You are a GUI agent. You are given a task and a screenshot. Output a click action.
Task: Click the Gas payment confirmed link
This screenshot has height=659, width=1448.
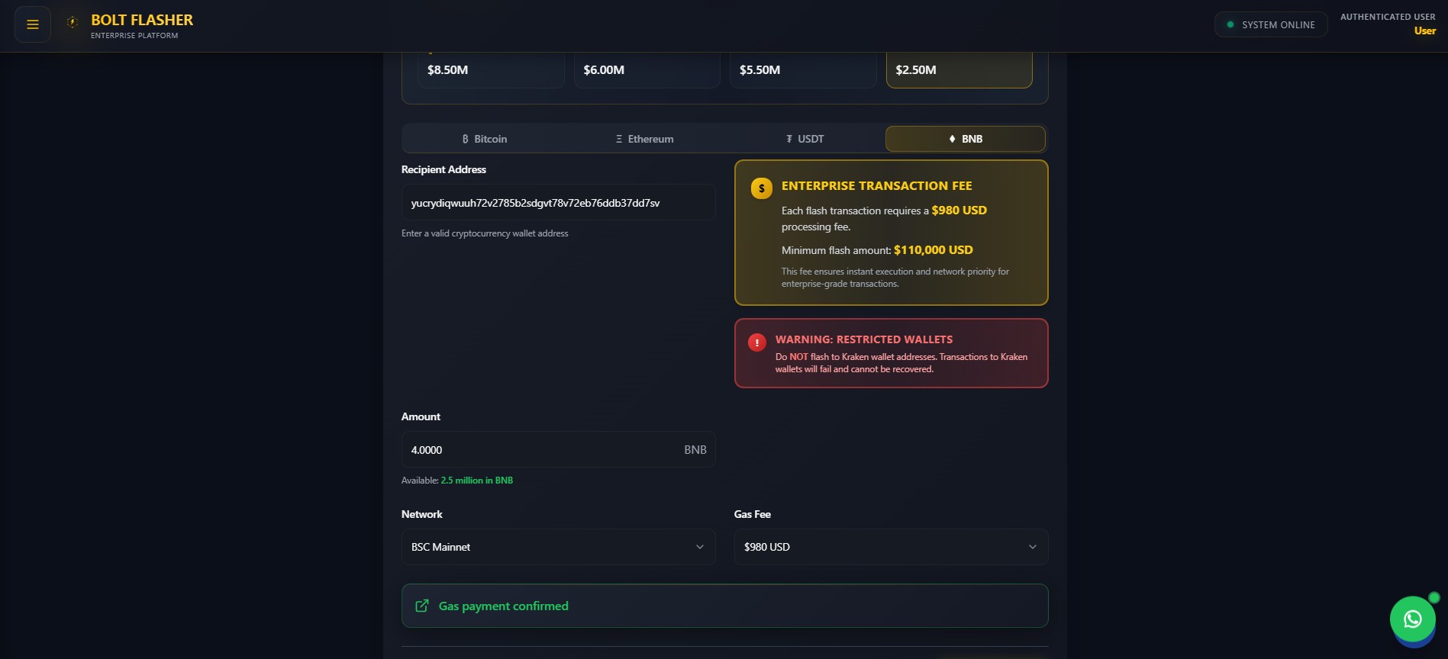[x=503, y=606]
